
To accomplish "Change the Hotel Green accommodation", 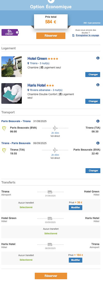I will (93, 75).
